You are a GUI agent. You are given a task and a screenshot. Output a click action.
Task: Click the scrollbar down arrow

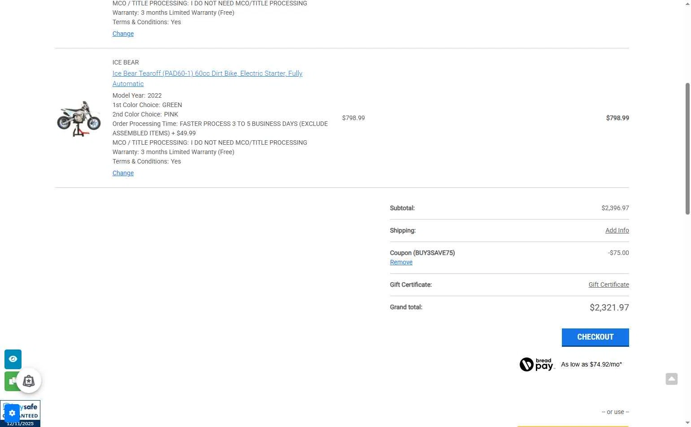tap(687, 423)
